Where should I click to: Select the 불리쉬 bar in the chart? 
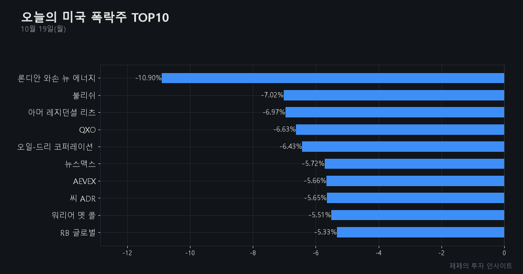394,95
